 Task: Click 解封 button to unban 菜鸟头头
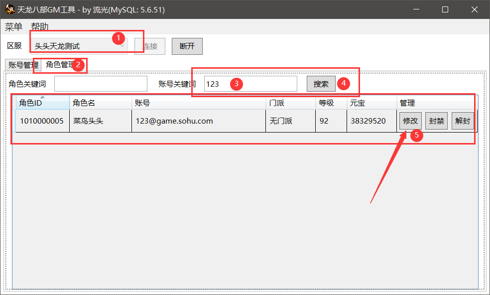(463, 121)
